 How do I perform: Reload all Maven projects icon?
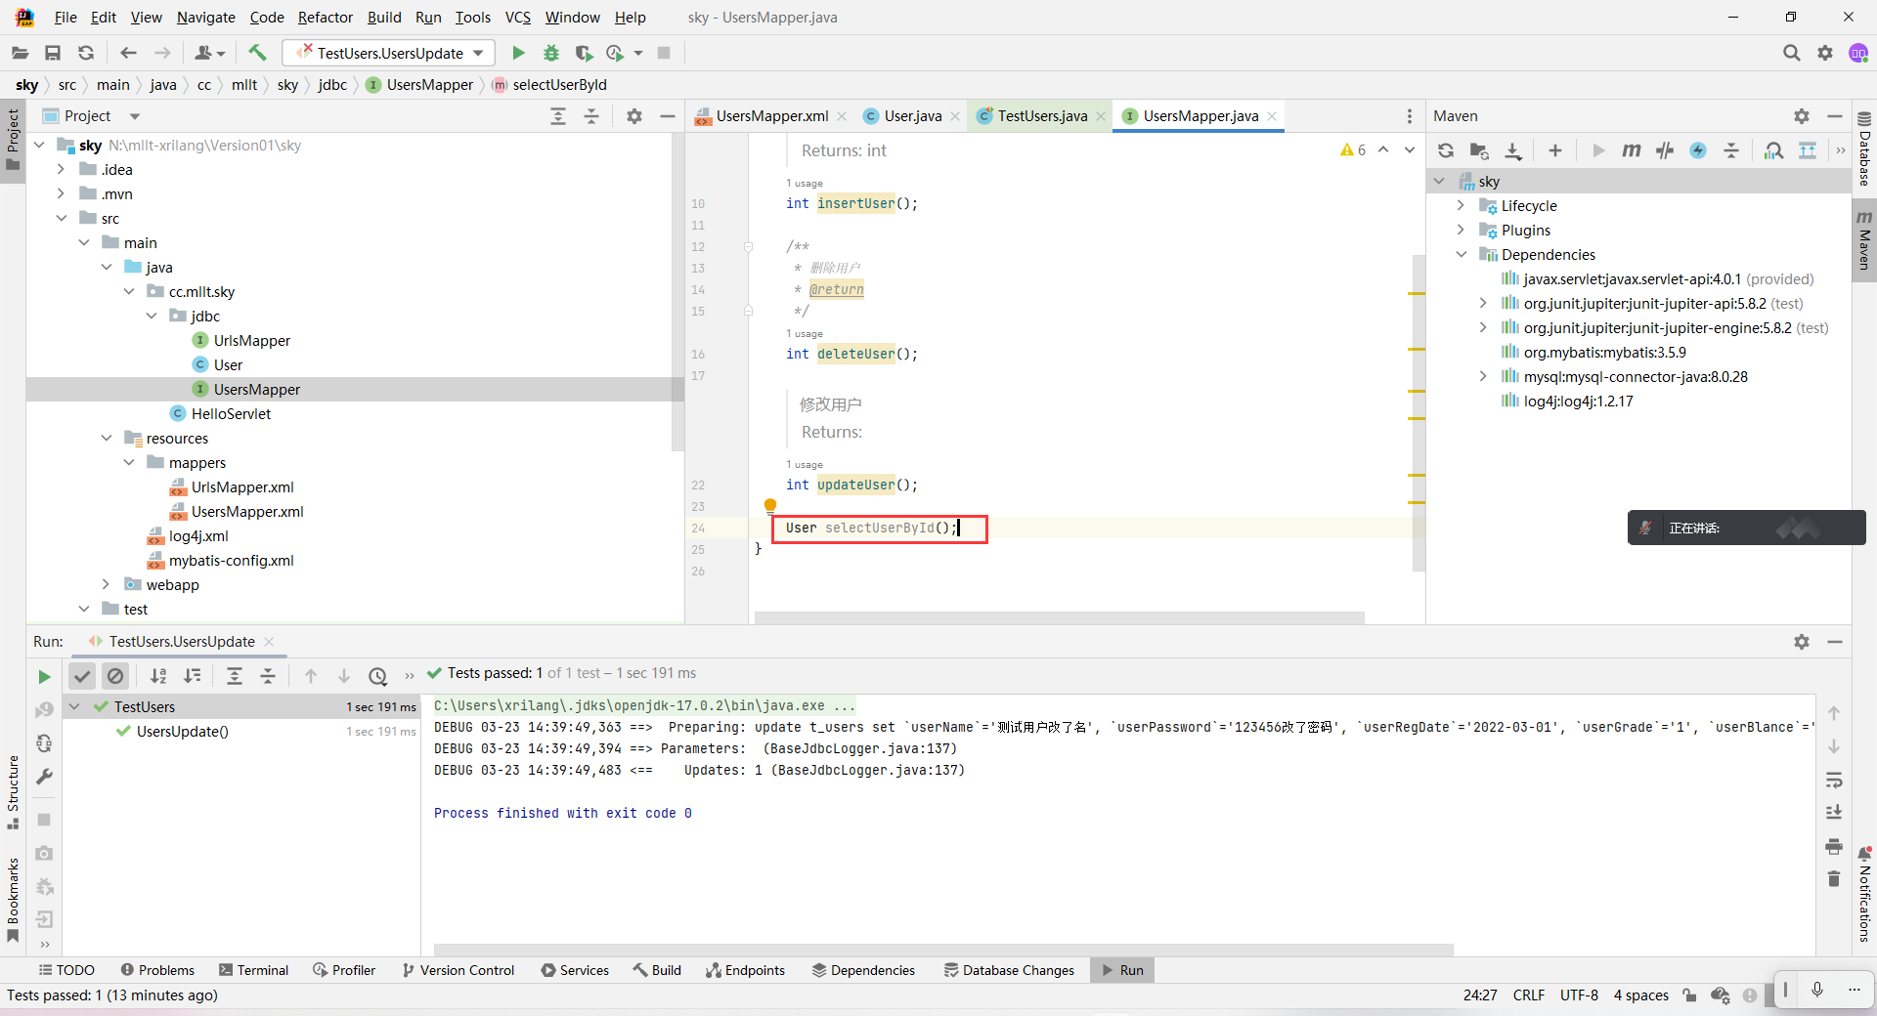pyautogui.click(x=1446, y=150)
